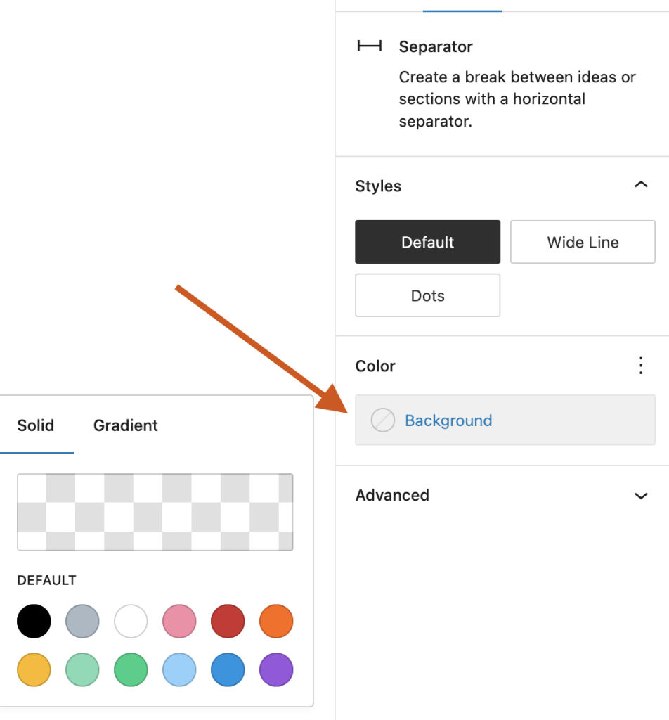Screen dimensions: 669x720
Task: Open the Gradient tab
Action: coord(125,425)
